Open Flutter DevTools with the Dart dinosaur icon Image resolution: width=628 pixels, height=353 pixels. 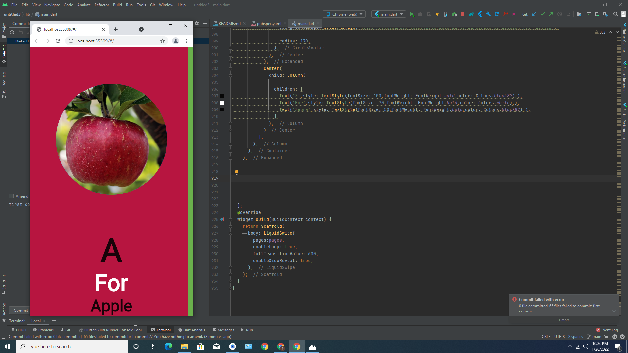tap(471, 14)
